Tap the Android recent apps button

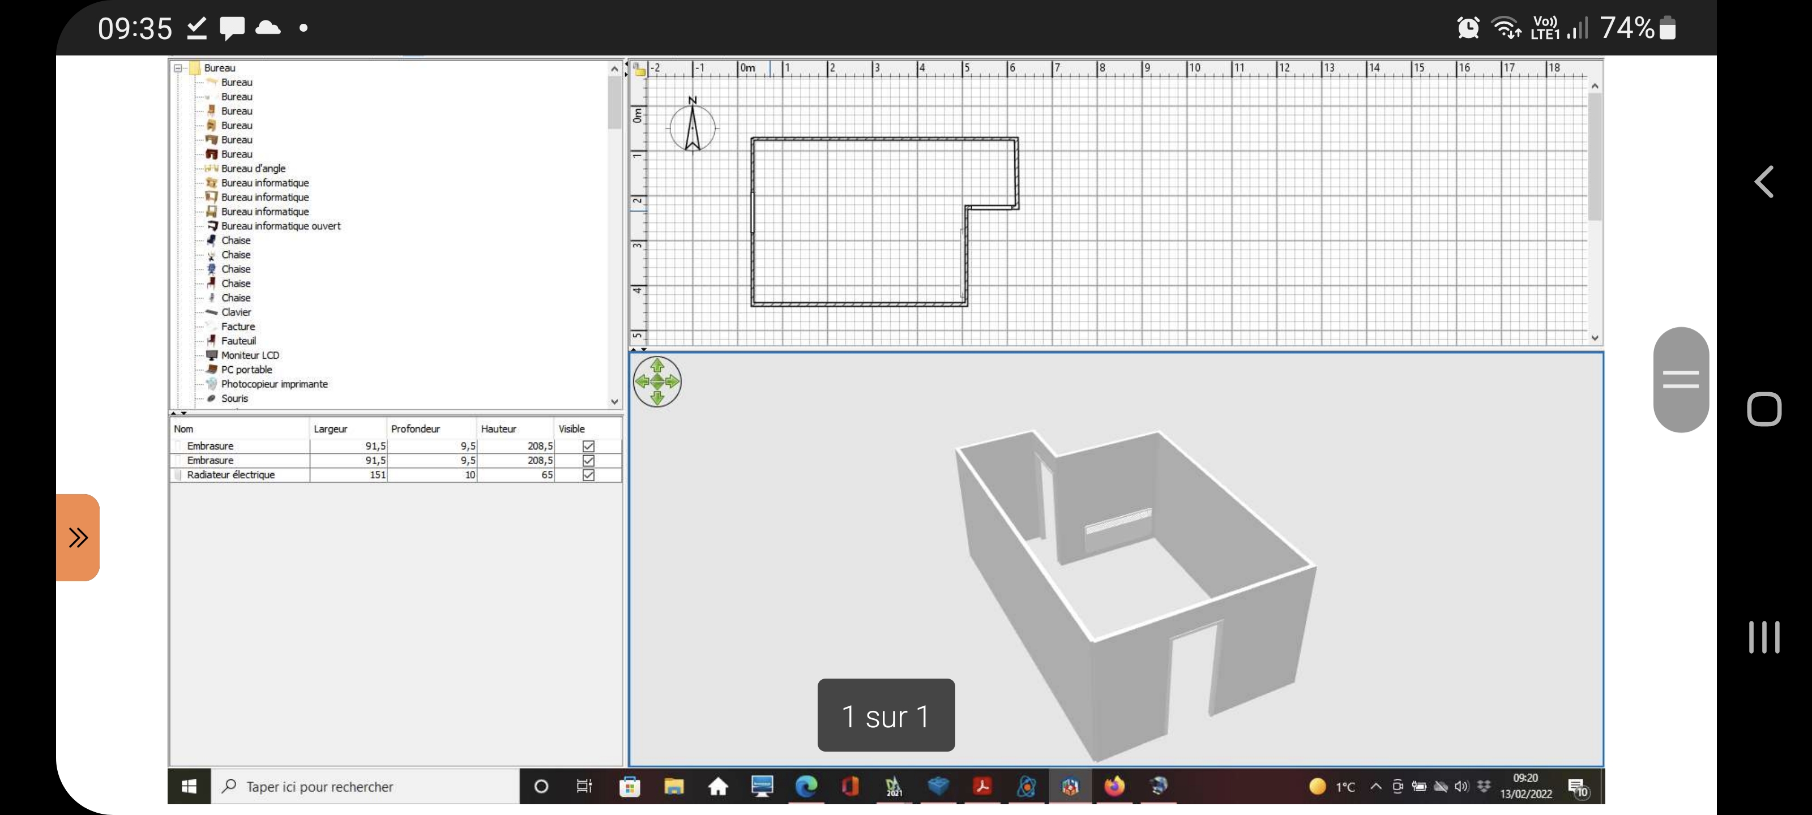(x=1764, y=637)
